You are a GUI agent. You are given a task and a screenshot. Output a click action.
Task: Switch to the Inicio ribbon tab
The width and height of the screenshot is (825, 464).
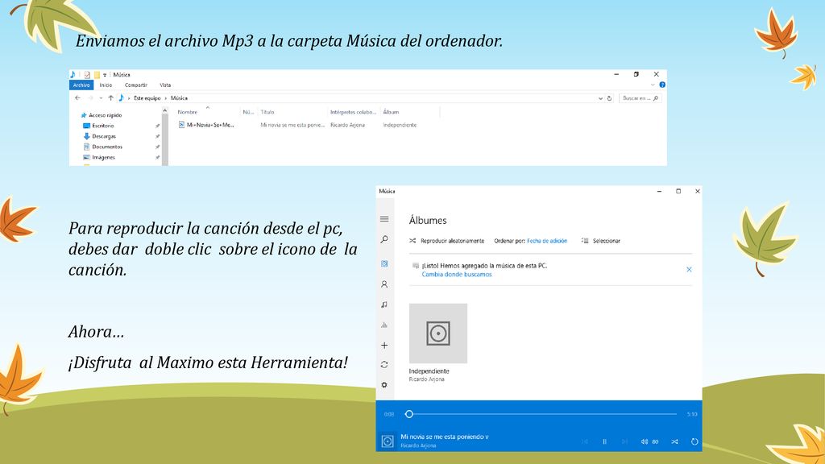pos(106,85)
